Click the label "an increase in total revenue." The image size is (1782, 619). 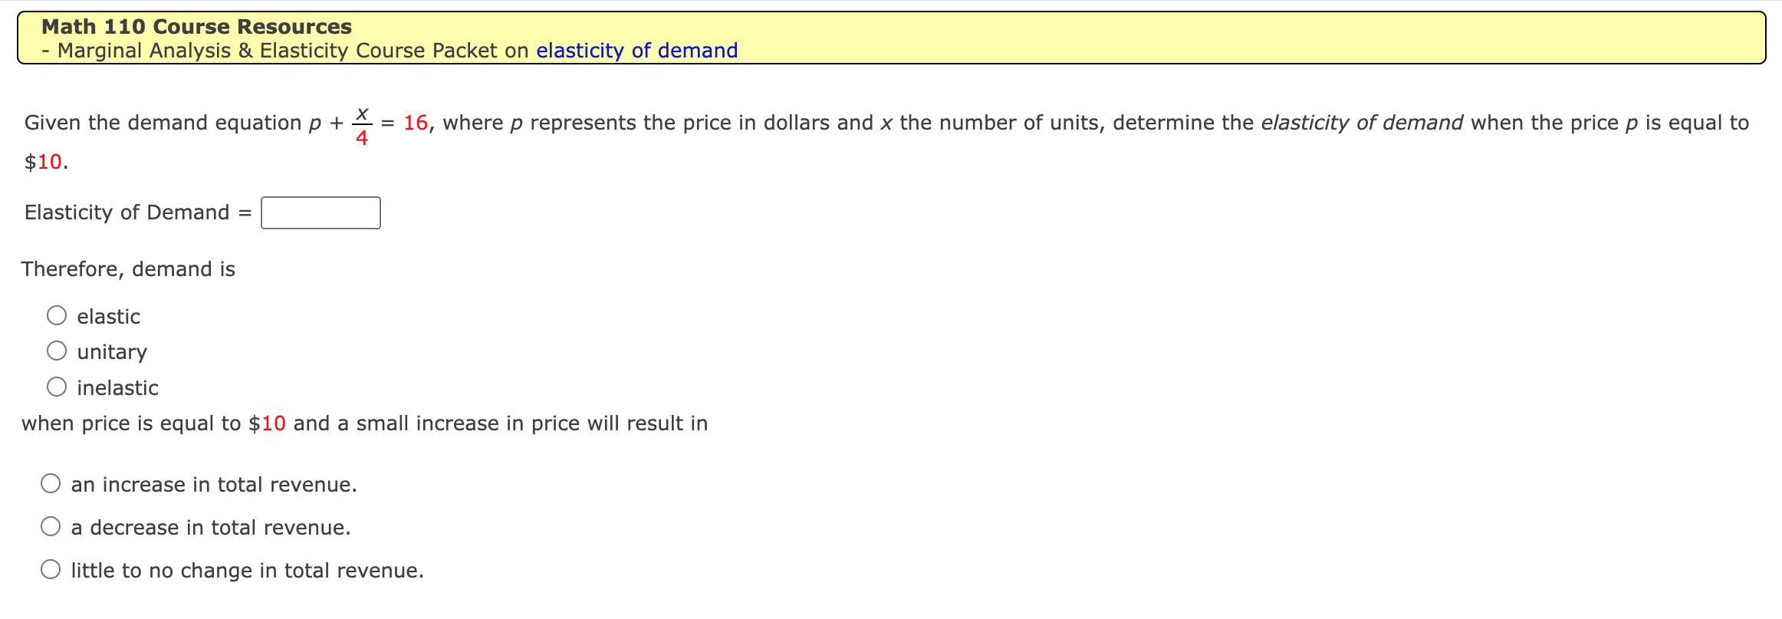pos(213,484)
